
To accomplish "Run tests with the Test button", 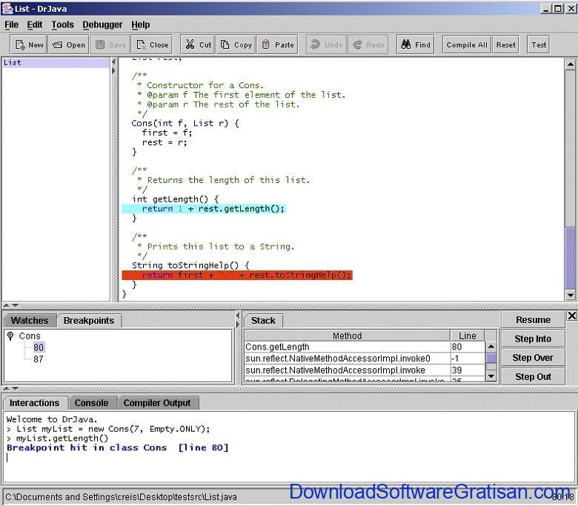I will point(539,44).
